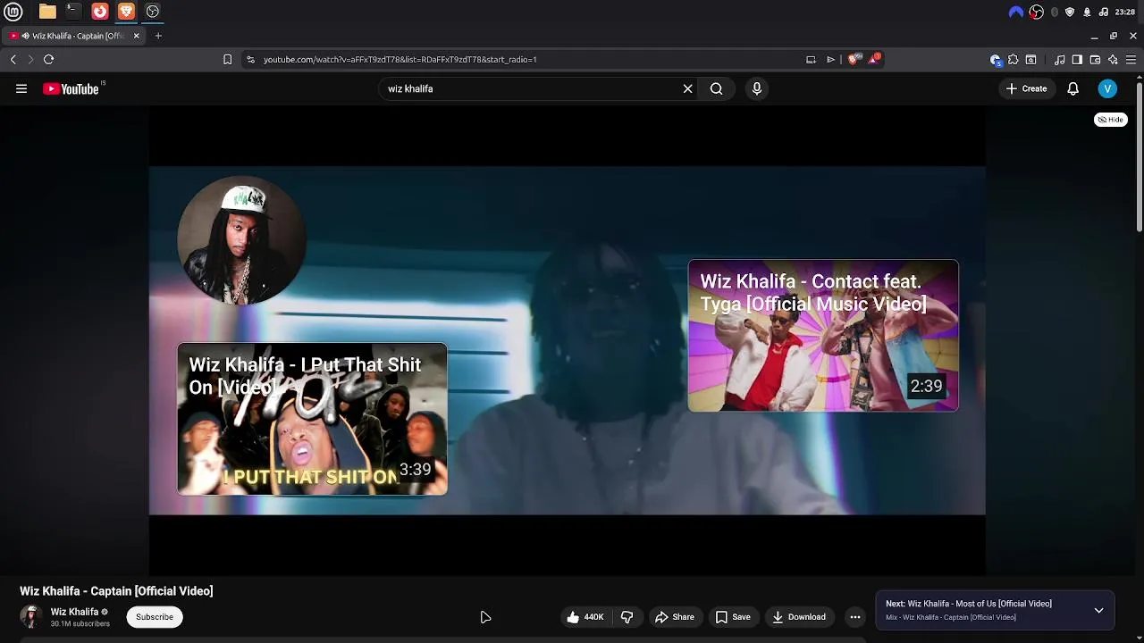Open the account avatar menu
Screen dimensions: 1144x643
pyautogui.click(x=1107, y=88)
